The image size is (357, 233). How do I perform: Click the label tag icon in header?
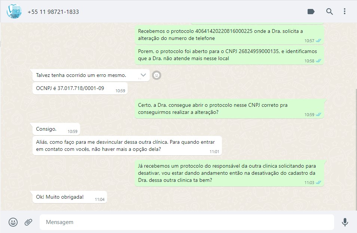[x=311, y=12]
